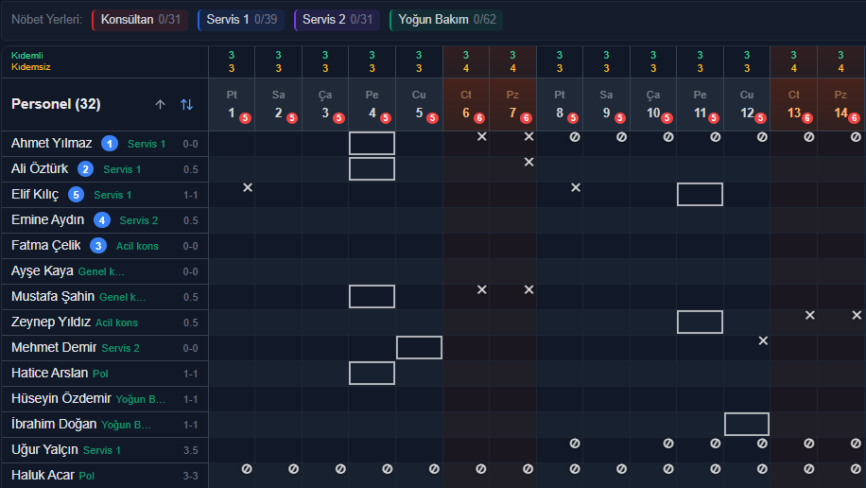Remove Mehmet Demir's X mark on day 12
The height and width of the screenshot is (488, 866).
(763, 341)
